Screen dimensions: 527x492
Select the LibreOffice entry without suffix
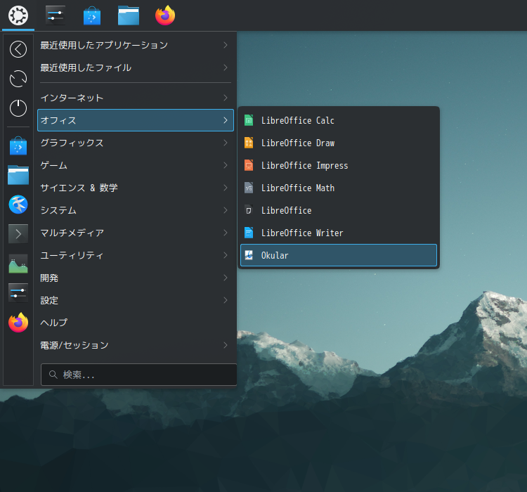[339, 211]
